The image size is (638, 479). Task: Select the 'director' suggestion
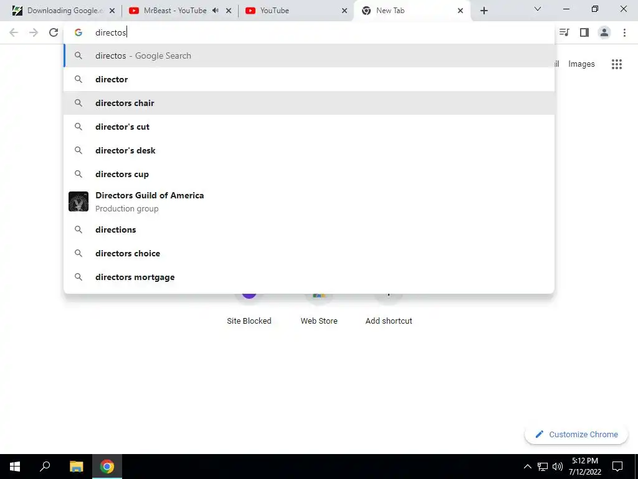[x=309, y=79]
